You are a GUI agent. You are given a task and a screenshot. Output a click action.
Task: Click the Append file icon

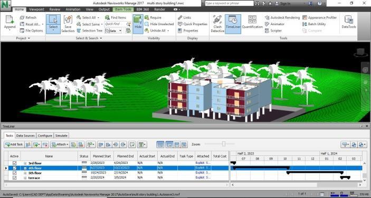pyautogui.click(x=9, y=20)
